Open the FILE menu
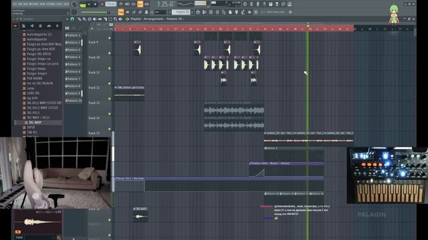Screen dimensions: 428x240 (15, 4)
